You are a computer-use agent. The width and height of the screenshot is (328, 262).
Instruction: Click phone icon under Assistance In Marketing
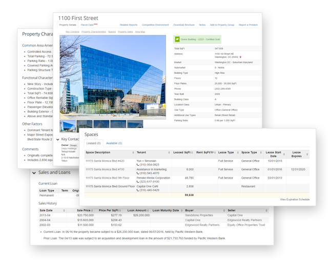coord(138,173)
